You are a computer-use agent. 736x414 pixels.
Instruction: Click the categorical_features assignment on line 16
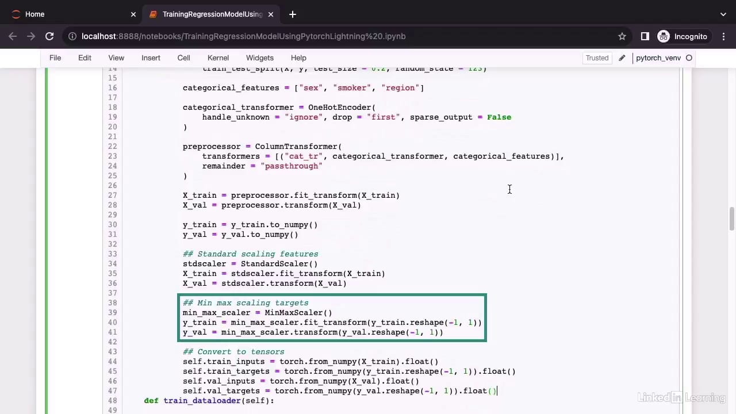tap(303, 88)
